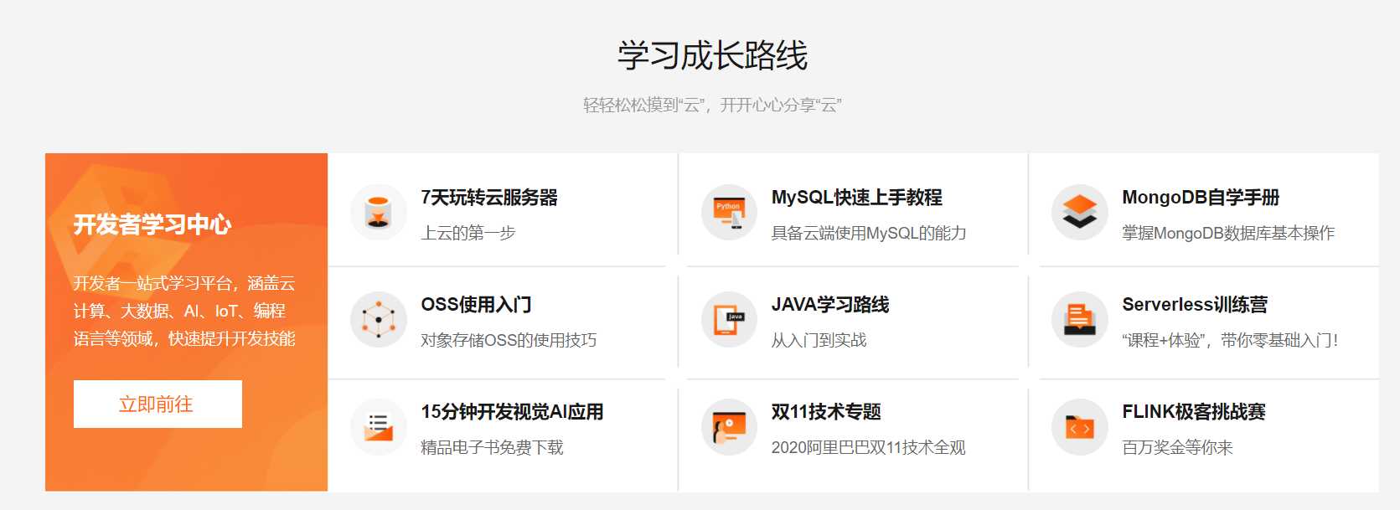
Task: Open the FLINK极客挑战赛 title link
Action: [x=1194, y=412]
